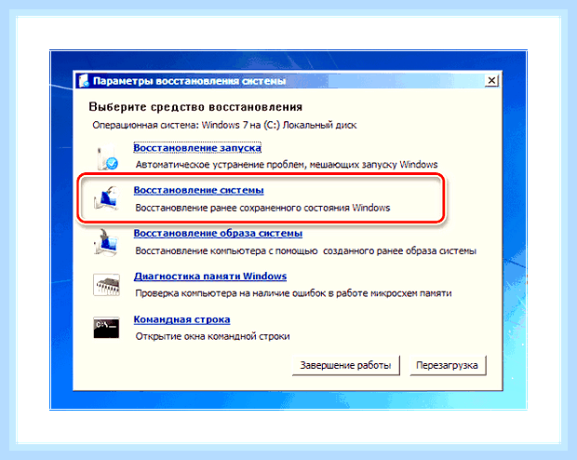Click the System Image Recovery icon
Screen dimensions: 577x460
click(x=106, y=242)
